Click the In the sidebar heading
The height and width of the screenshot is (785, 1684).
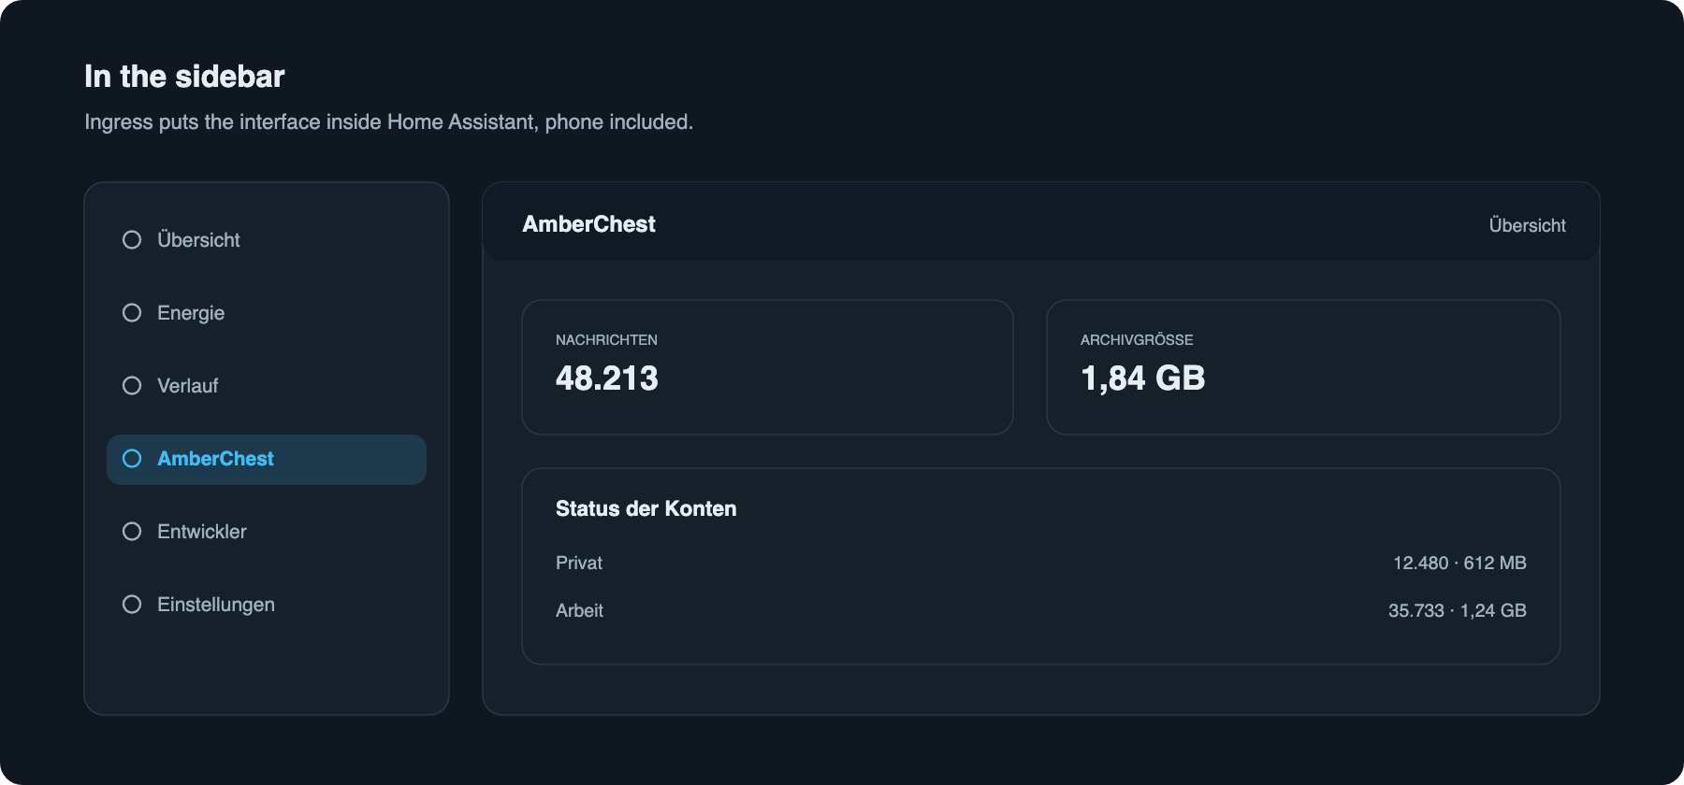[184, 77]
